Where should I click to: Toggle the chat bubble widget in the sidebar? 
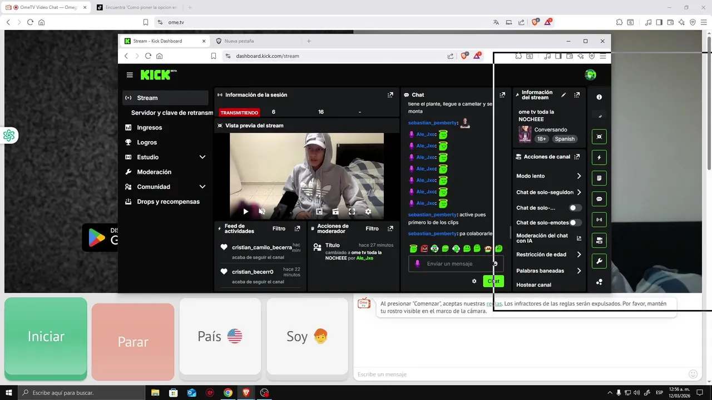599,199
